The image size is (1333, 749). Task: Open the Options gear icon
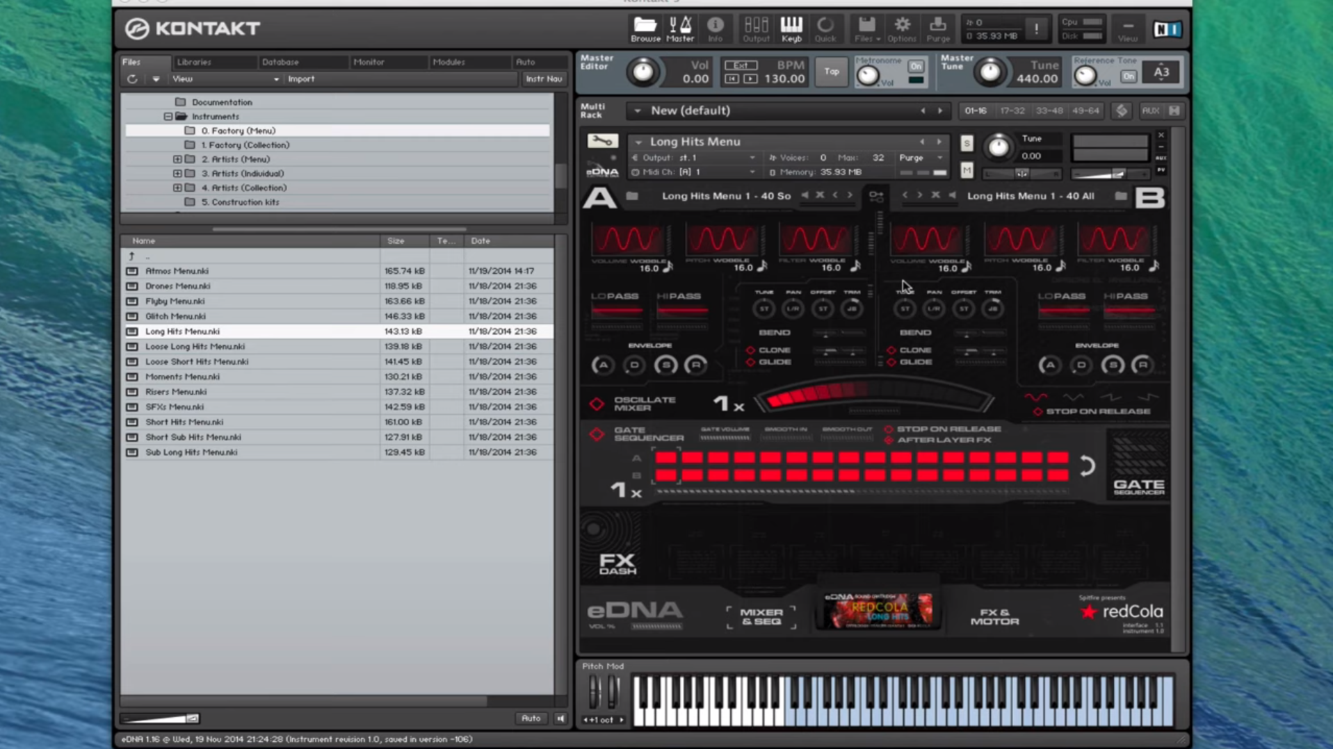(902, 29)
